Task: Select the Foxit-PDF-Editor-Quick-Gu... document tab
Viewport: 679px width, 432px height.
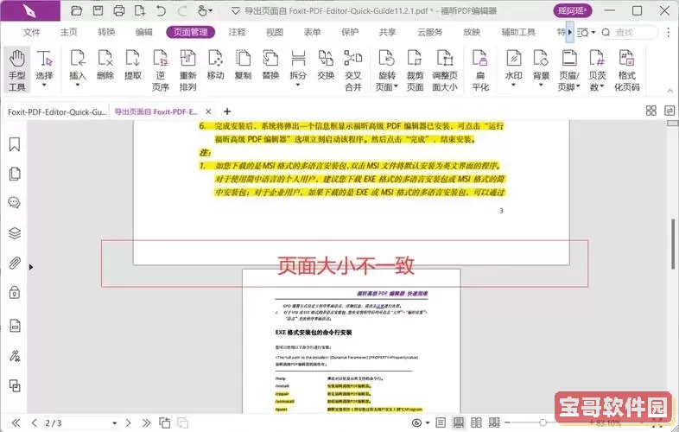Action: (57, 111)
